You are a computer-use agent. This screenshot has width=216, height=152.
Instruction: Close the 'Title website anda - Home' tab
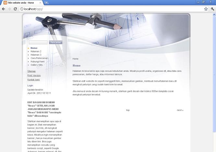pos(40,3)
